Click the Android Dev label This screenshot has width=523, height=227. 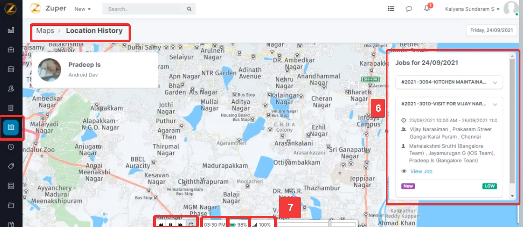pos(83,75)
